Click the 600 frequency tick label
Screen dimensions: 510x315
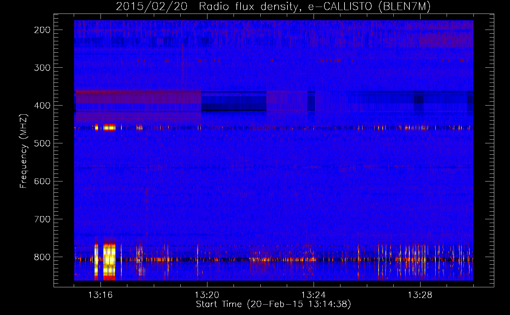(42, 181)
